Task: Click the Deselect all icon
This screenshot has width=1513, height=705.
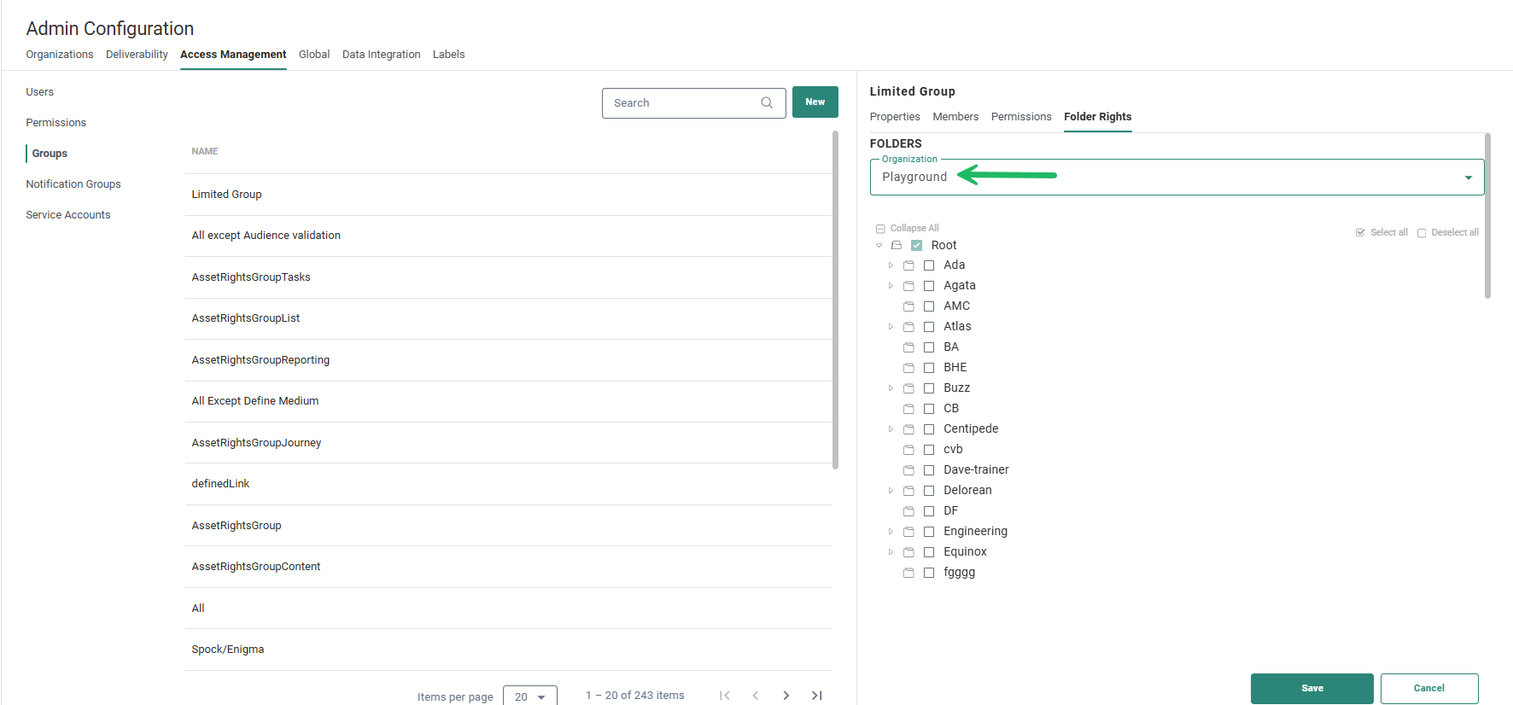Action: pyautogui.click(x=1422, y=233)
